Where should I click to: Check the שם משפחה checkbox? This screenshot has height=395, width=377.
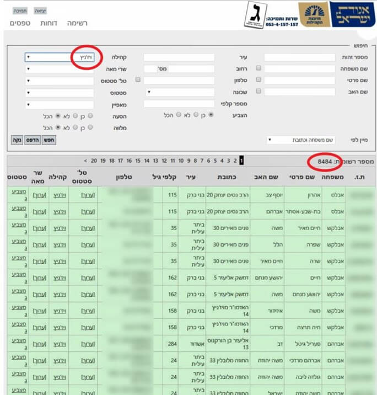point(258,69)
